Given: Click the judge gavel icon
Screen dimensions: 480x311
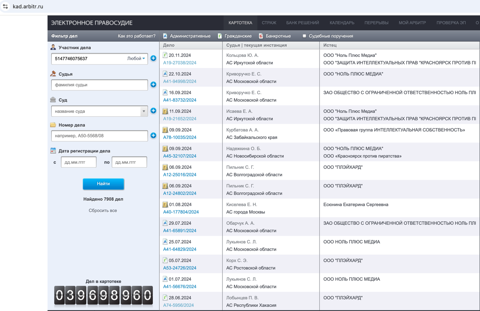Looking at the screenshot, I should pos(53,74).
